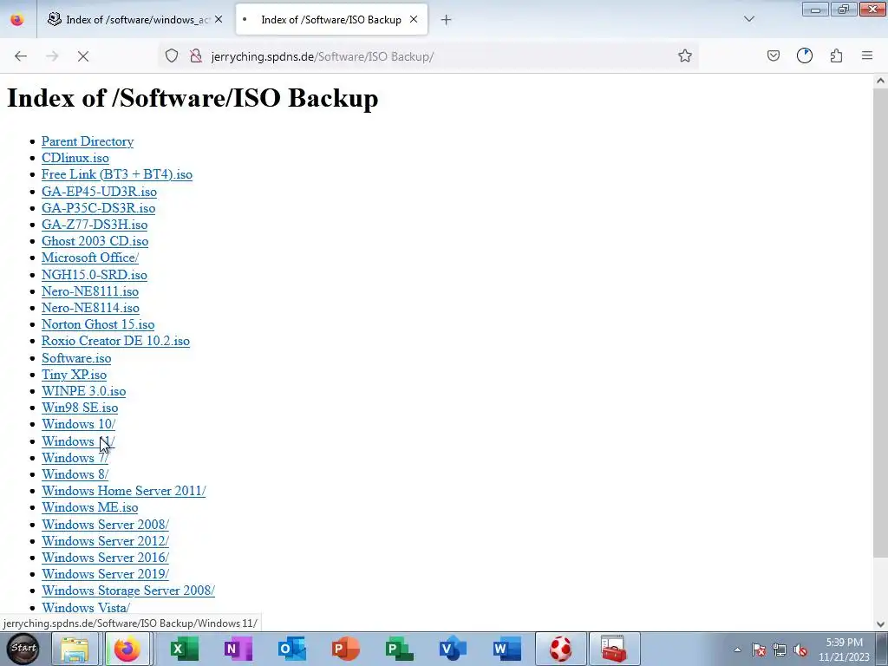Bookmark this page with the star icon
The height and width of the screenshot is (666, 888).
(x=685, y=56)
